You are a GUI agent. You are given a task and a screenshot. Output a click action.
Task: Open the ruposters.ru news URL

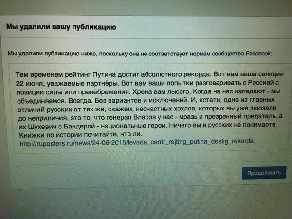pos(137,141)
